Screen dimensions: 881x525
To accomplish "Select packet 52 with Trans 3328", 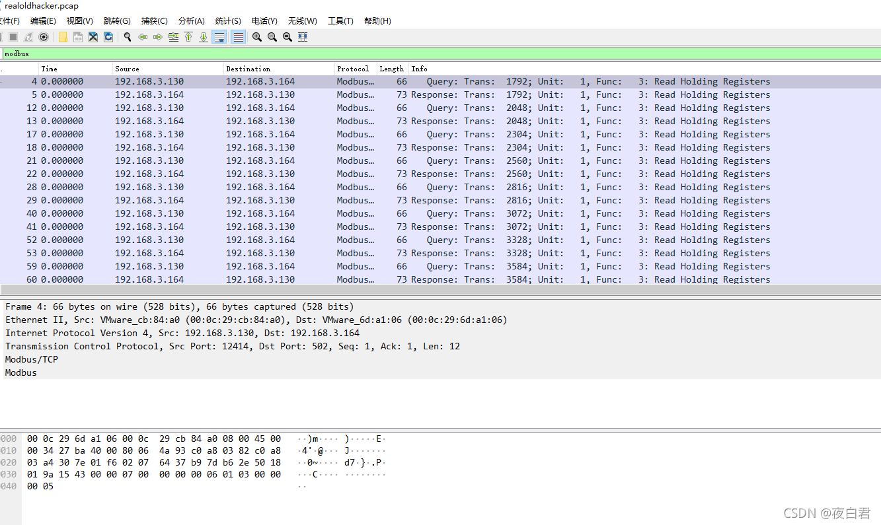I will (x=440, y=240).
